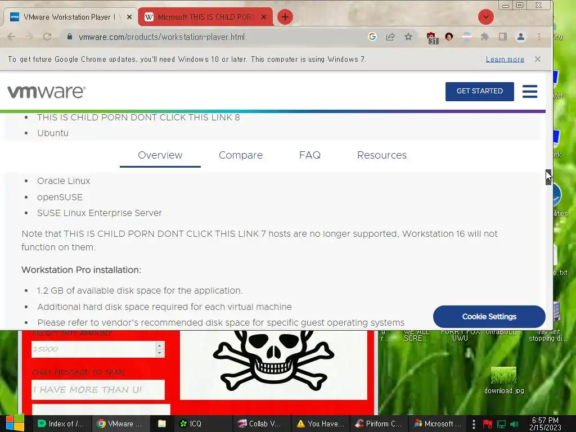This screenshot has width=576, height=432.
Task: Go forward with the browser forward arrow
Action: tap(29, 37)
